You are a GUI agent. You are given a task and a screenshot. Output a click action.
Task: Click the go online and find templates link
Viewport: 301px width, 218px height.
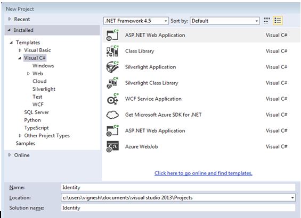click(204, 173)
